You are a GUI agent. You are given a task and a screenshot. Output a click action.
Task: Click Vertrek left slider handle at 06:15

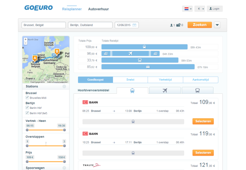click(27, 130)
